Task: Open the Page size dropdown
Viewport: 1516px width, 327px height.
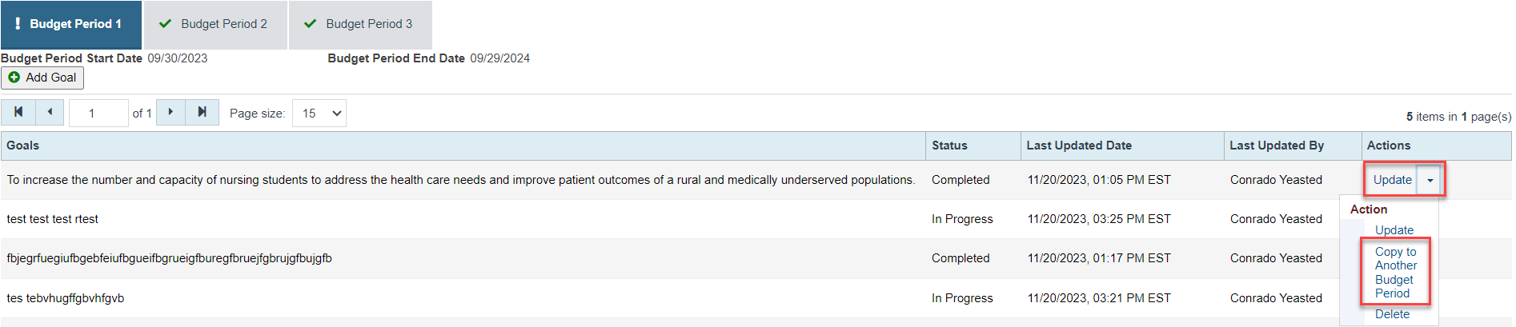Action: (319, 114)
